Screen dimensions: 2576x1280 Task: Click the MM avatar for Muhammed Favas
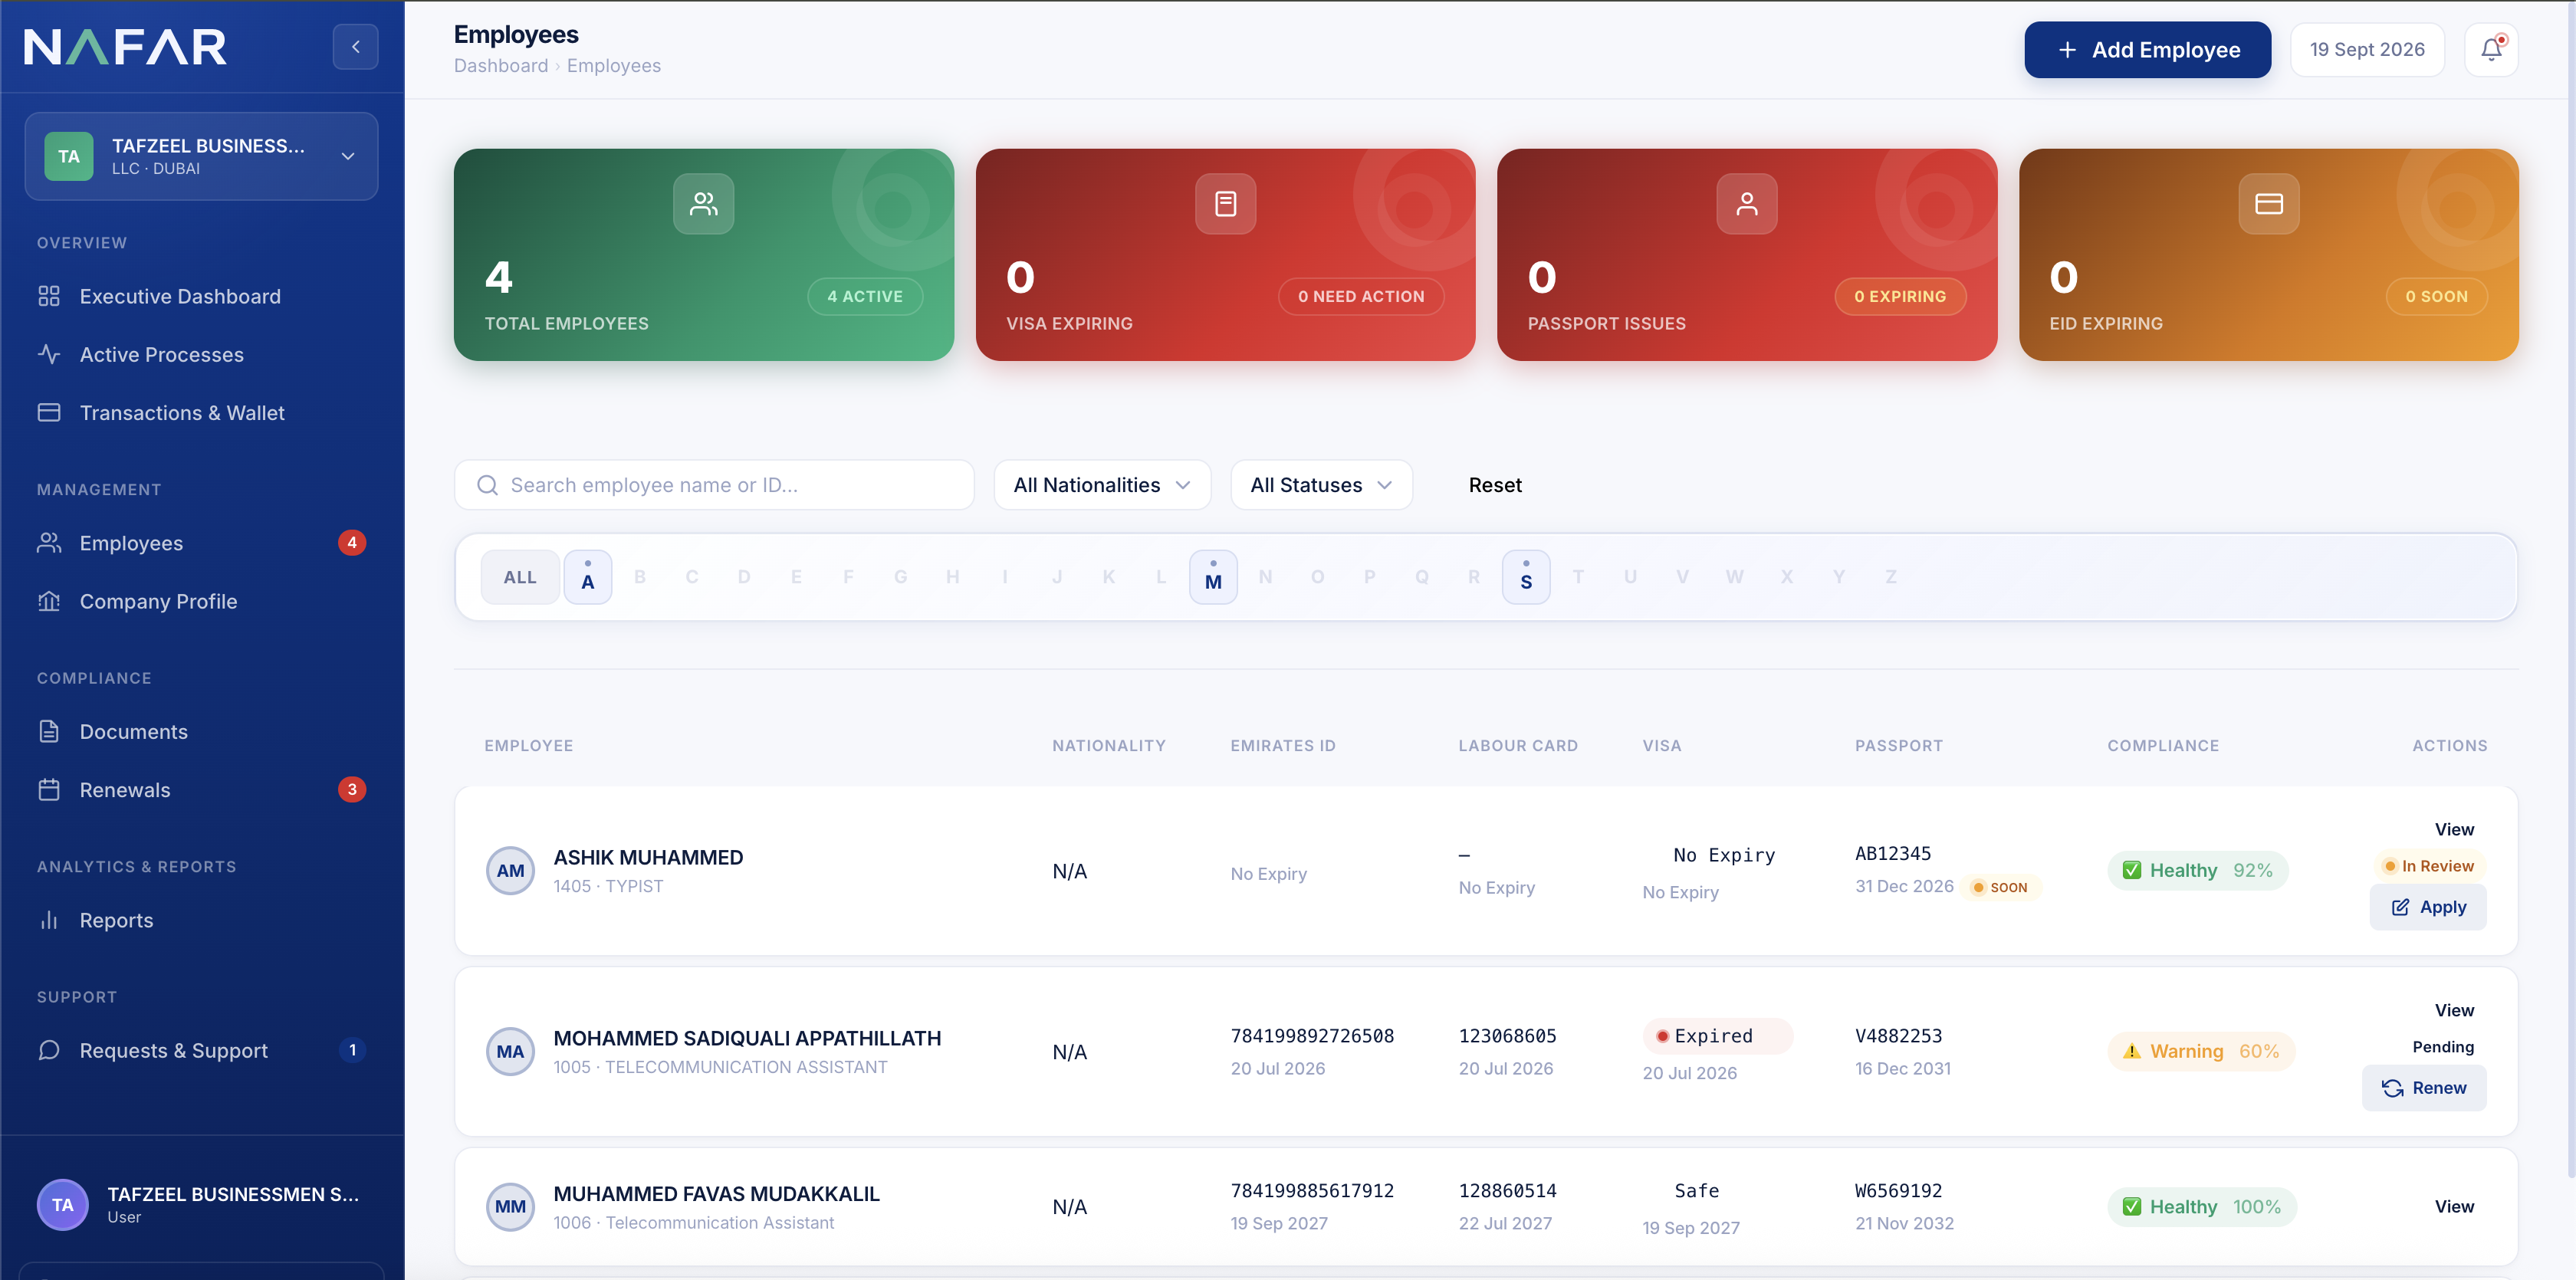510,1207
